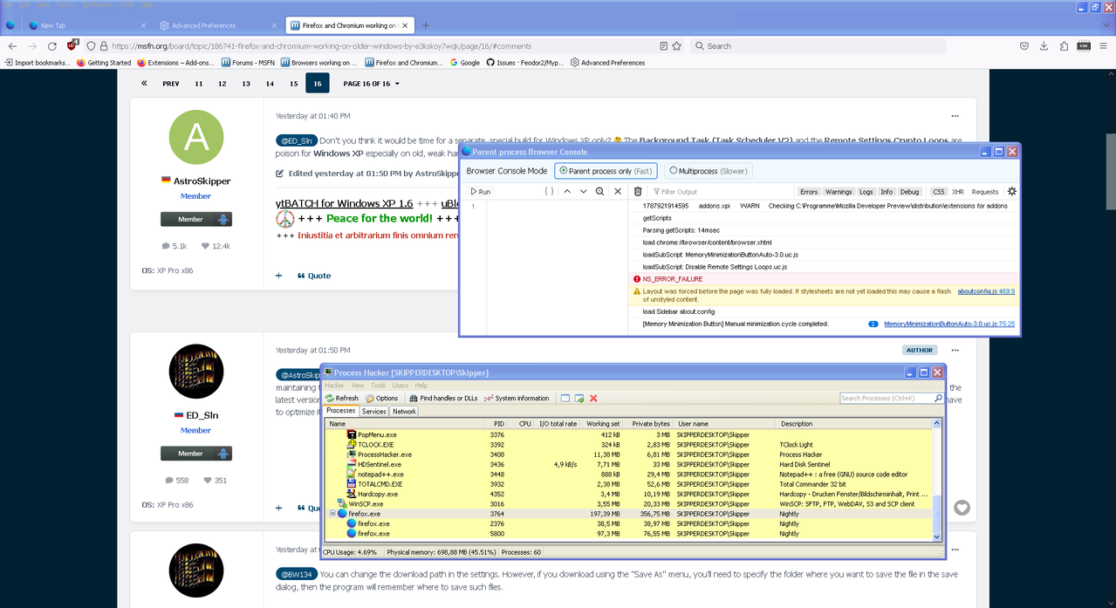
Task: Open reverse history search magnifier in console
Action: point(600,191)
